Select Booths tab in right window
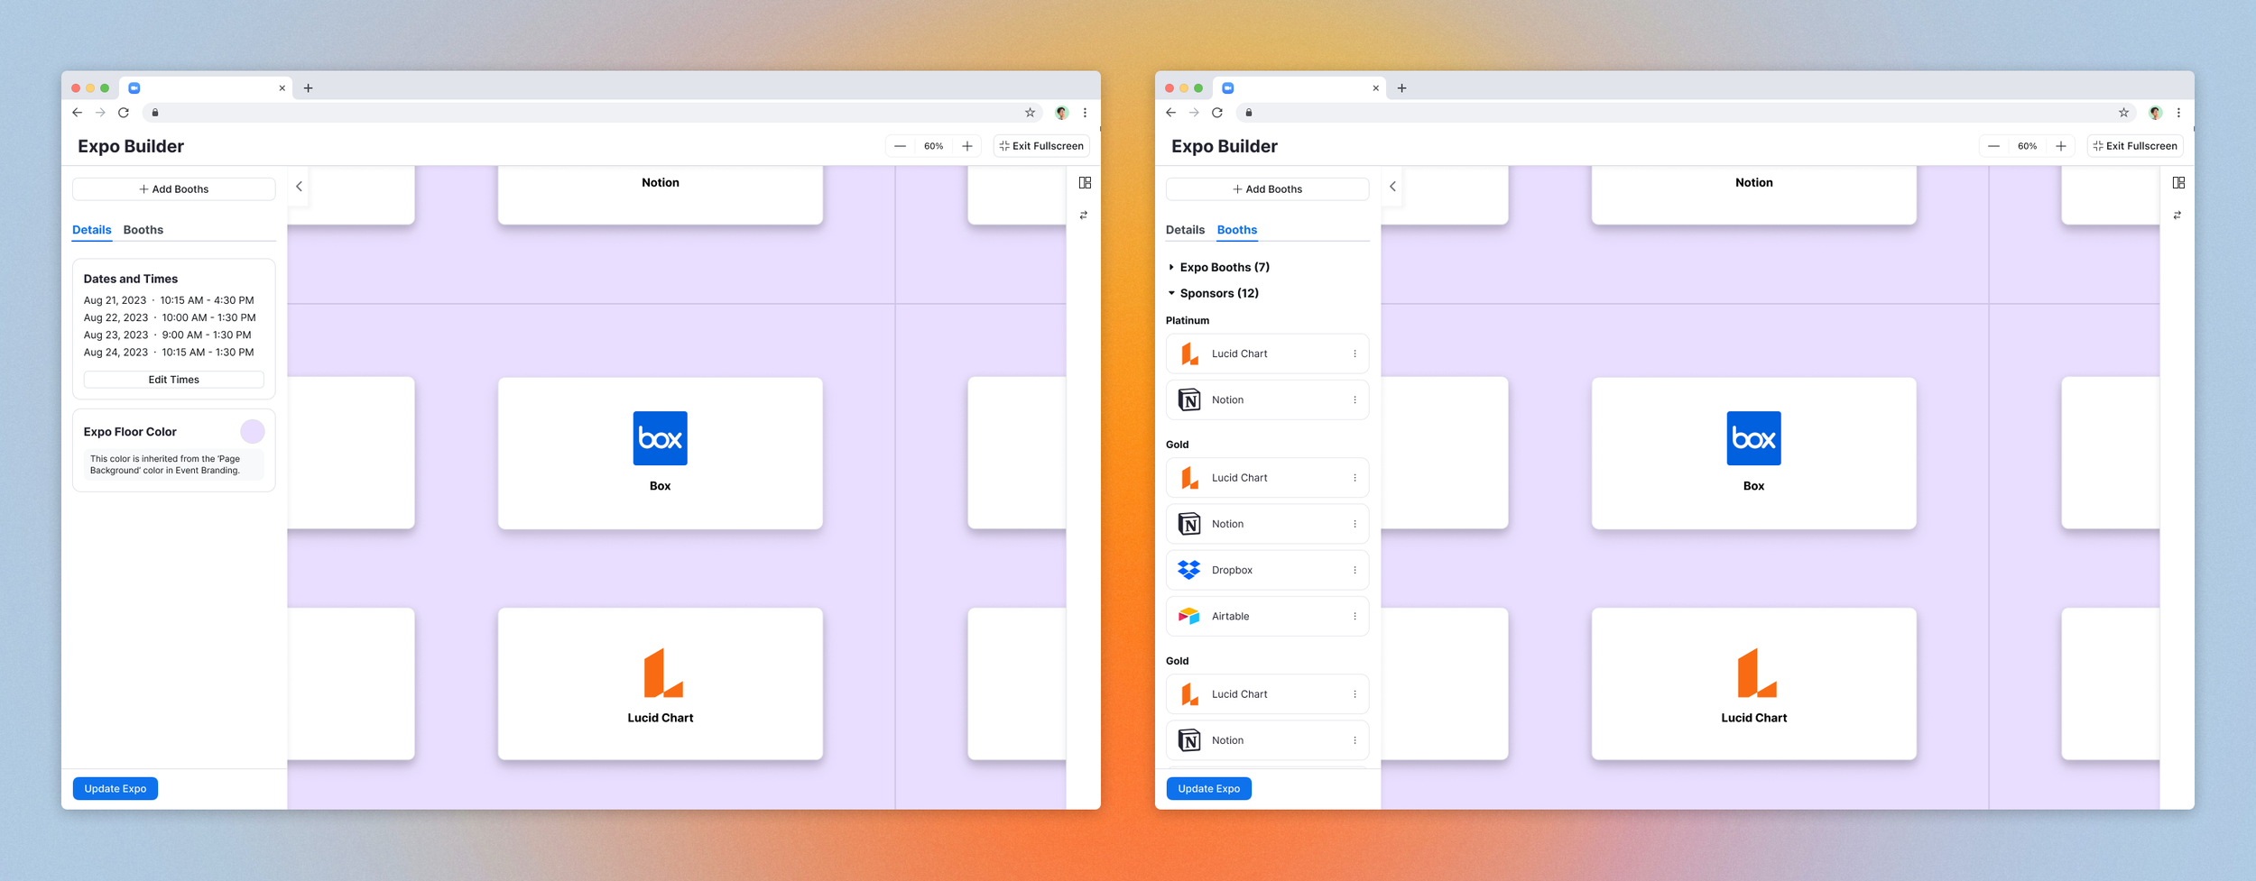Screen dimensions: 2256x881 tap(1236, 230)
